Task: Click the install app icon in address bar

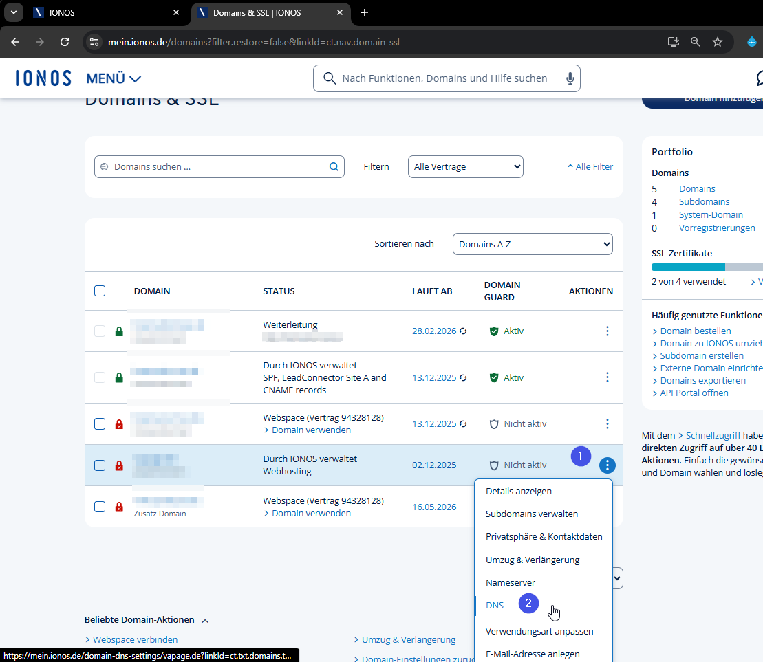Action: [674, 42]
